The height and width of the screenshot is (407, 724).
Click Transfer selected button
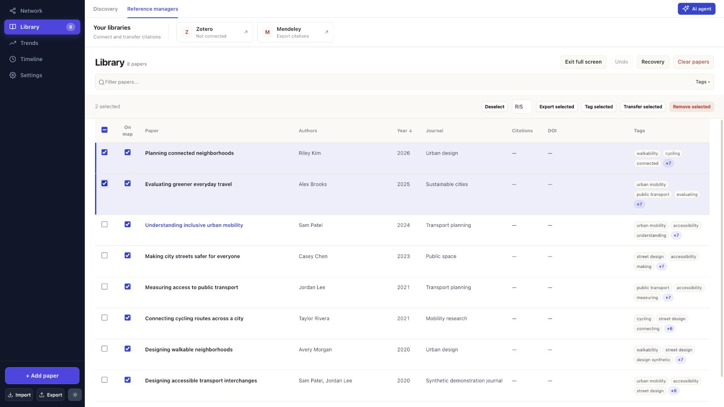(x=643, y=107)
